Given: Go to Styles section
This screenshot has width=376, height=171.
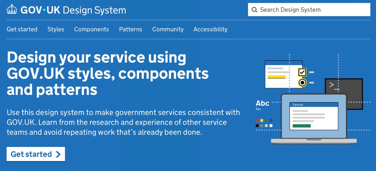Looking at the screenshot, I should [56, 29].
